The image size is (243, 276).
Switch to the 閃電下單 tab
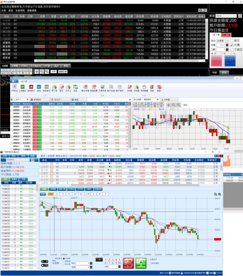coord(226,34)
